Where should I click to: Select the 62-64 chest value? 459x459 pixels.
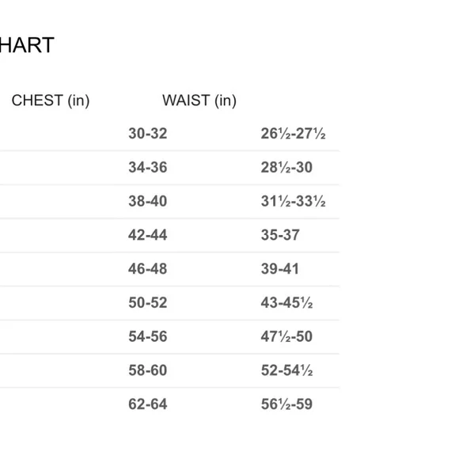pyautogui.click(x=148, y=404)
